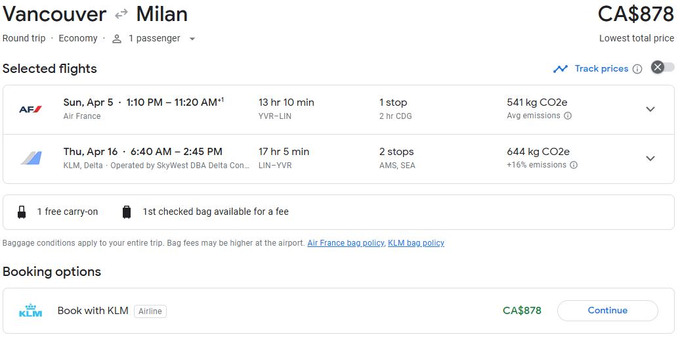Viewport: 680px width, 339px height.
Task: Click the KLM Delta flight logo
Action: (30, 158)
